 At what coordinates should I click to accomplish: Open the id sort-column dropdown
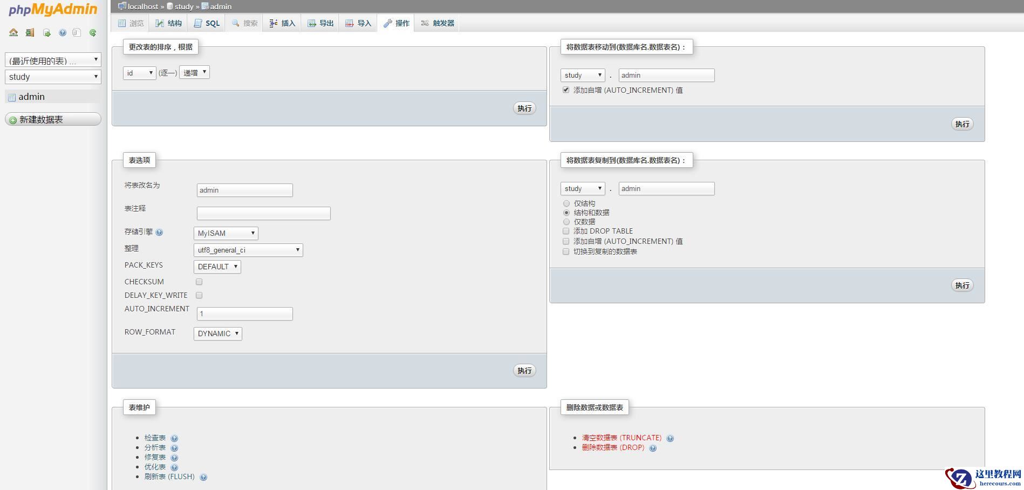coord(140,73)
